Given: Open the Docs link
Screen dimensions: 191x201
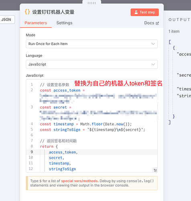Looking at the screenshot, I should [151, 23].
